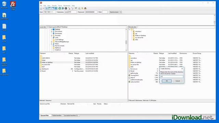Select welcome.html in remote file list
The width and height of the screenshot is (219, 123).
pyautogui.click(x=135, y=82)
